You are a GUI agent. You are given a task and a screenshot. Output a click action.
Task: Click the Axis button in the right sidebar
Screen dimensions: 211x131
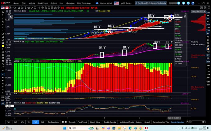[208, 61]
